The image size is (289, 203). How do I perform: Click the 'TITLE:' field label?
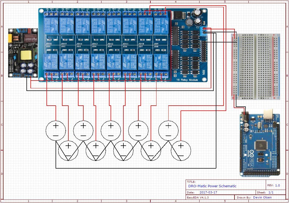tap(191, 182)
